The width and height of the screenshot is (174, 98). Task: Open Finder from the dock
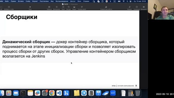(x=2, y=93)
